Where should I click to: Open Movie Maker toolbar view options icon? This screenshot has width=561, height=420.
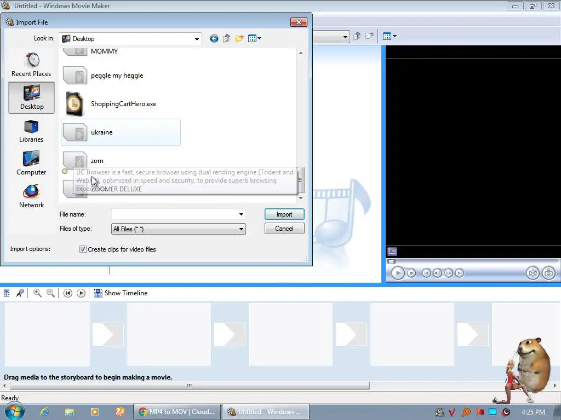pyautogui.click(x=390, y=36)
